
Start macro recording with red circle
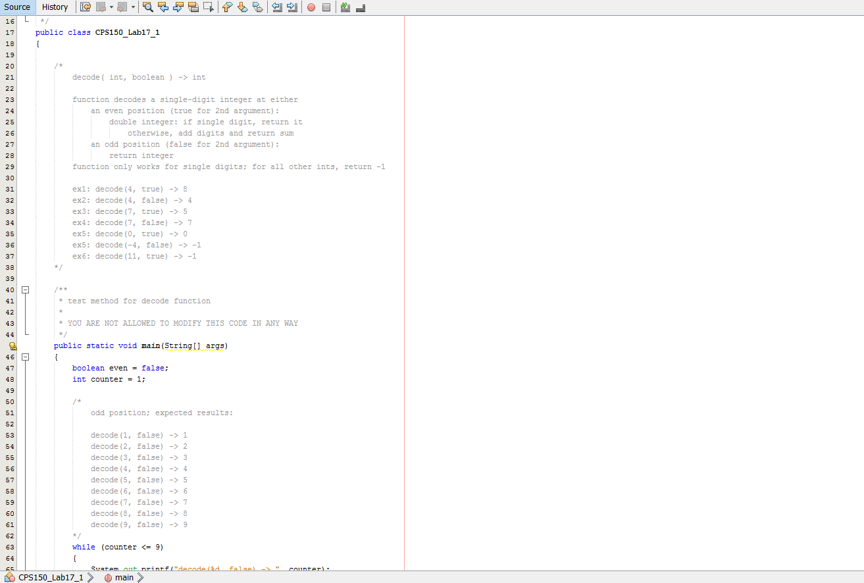tap(311, 7)
